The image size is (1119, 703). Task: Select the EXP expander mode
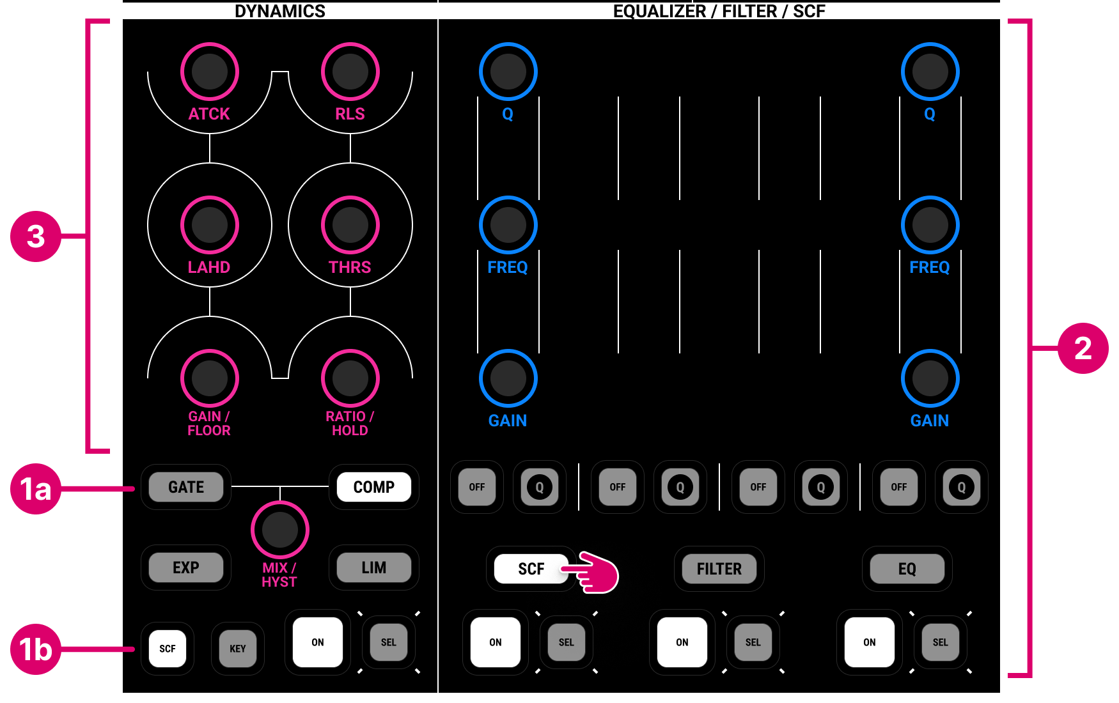click(186, 567)
